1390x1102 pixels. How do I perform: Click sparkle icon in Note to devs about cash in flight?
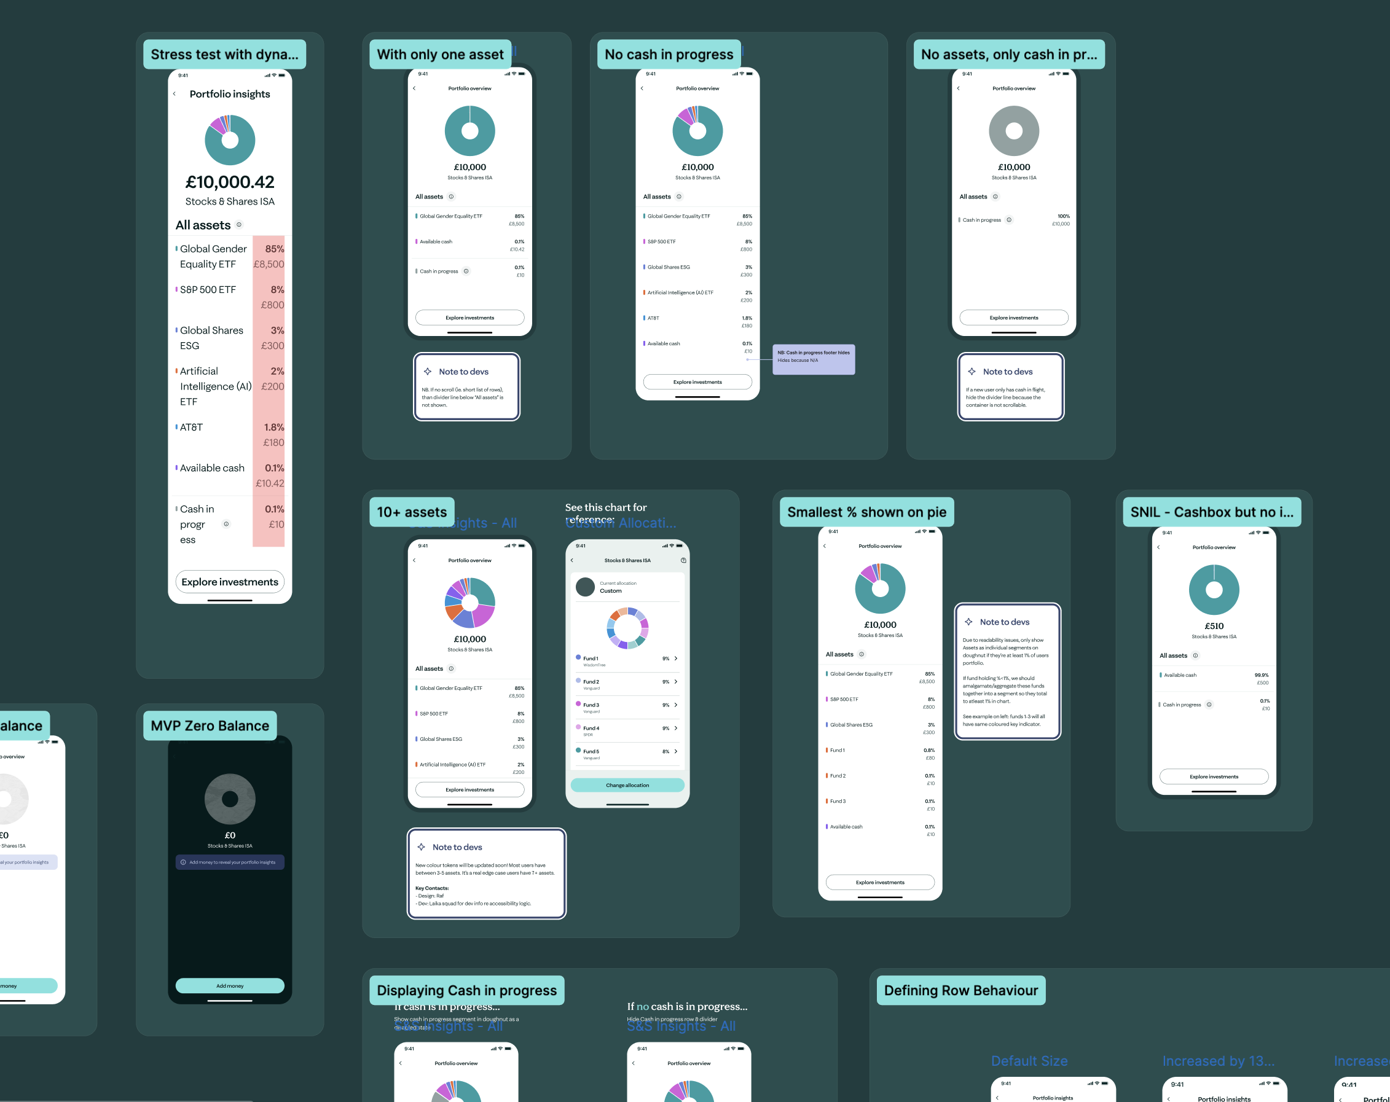pos(972,371)
